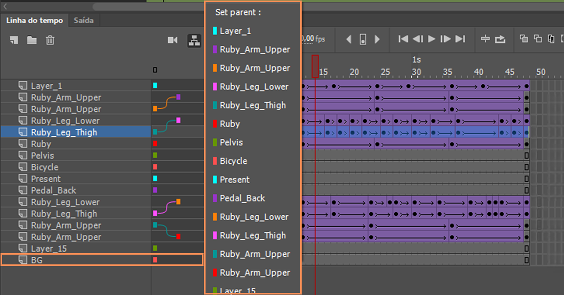Screen dimensions: 564x295
Task: Delete layer with trash icon
Action: 50,40
